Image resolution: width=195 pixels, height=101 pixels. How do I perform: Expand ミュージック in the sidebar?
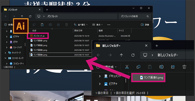pyautogui.click(x=7, y=47)
